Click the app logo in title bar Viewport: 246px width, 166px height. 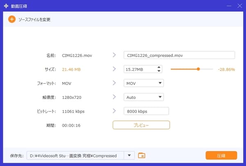click(x=7, y=6)
